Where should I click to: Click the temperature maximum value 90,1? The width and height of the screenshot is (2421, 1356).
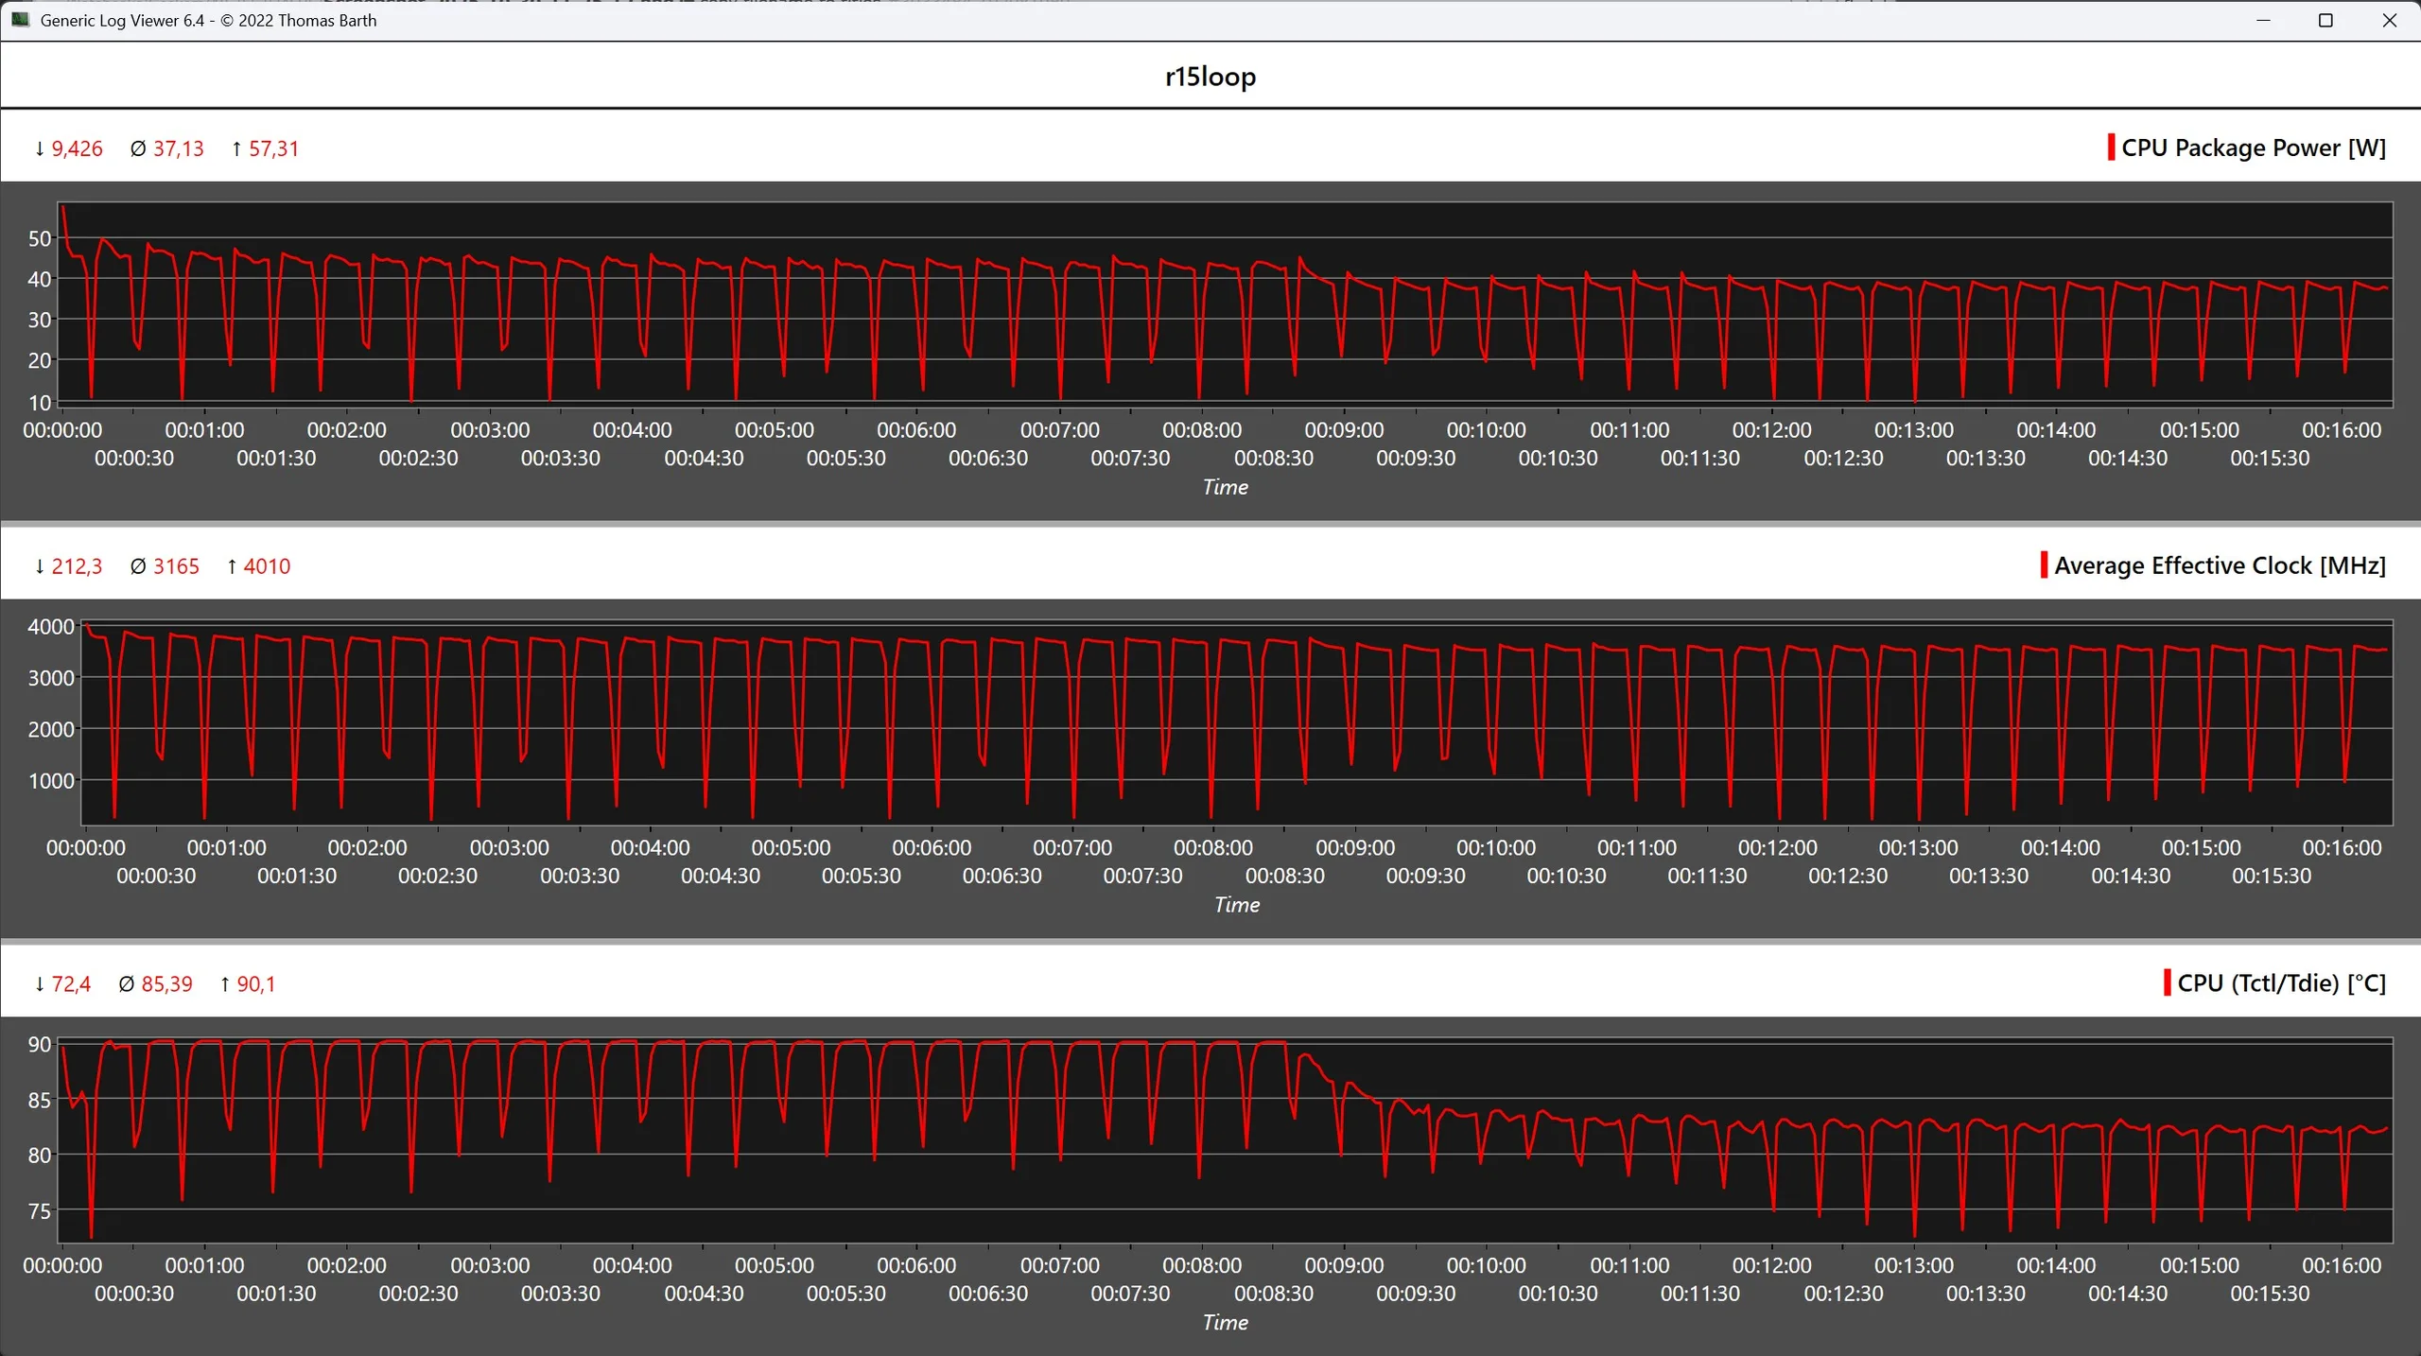click(255, 984)
